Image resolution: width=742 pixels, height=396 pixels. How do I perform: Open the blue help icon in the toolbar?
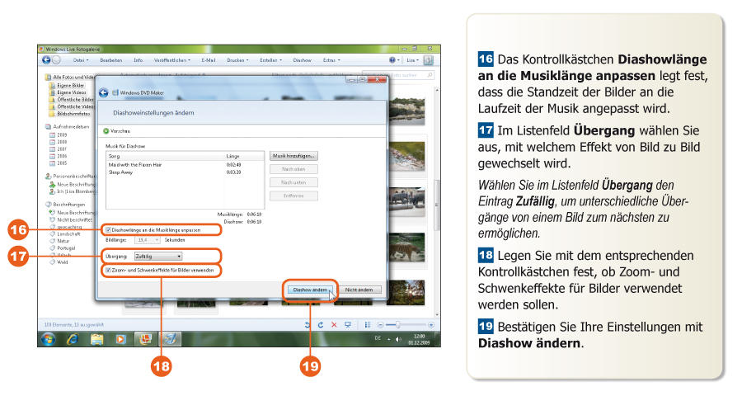(392, 60)
